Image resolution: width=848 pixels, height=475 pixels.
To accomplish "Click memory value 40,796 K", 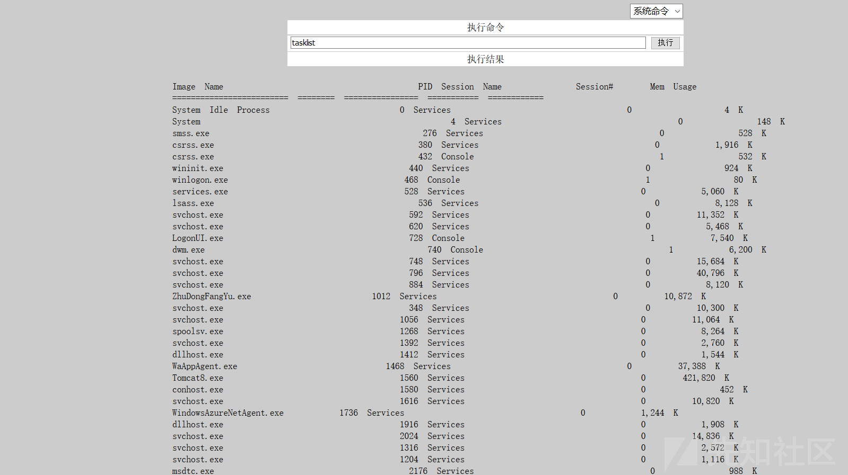I will tap(718, 273).
